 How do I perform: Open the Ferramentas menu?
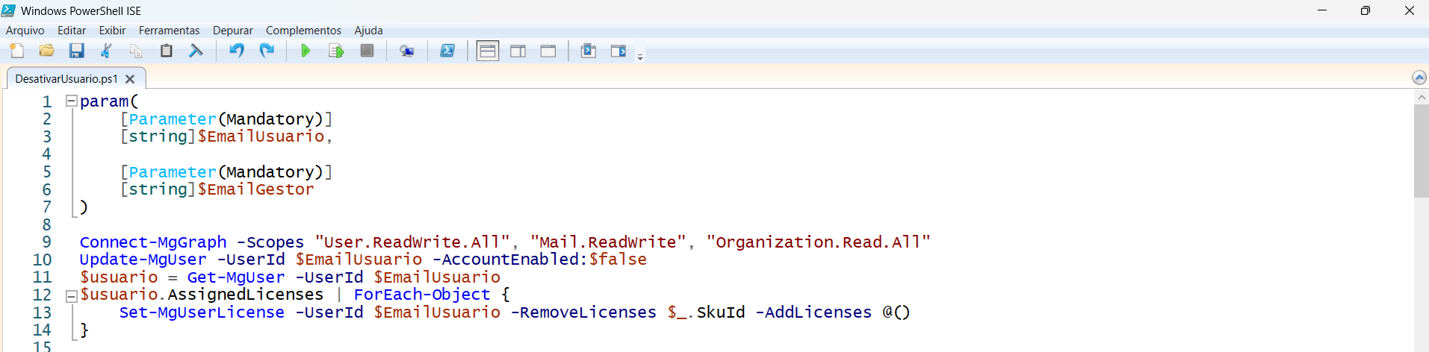coord(169,31)
